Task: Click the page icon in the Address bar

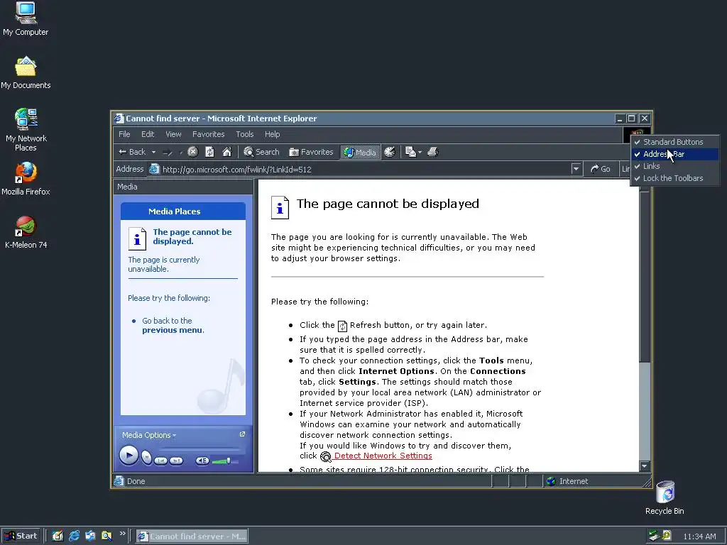Action: point(154,169)
